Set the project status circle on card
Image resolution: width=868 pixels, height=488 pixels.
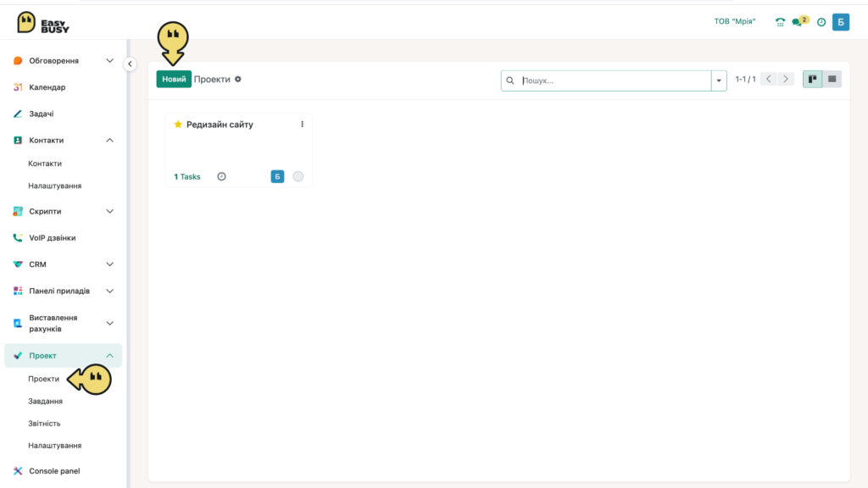[298, 176]
